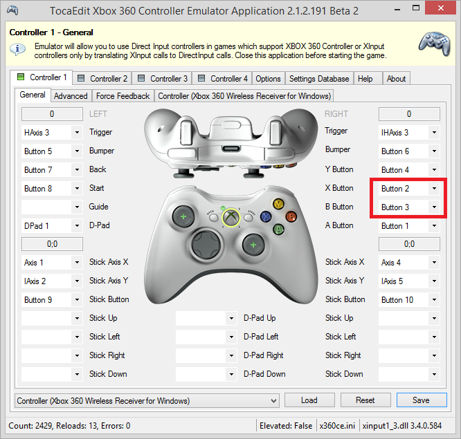The image size is (461, 439).
Task: Open the right Stick Down dropdown
Action: (409, 375)
